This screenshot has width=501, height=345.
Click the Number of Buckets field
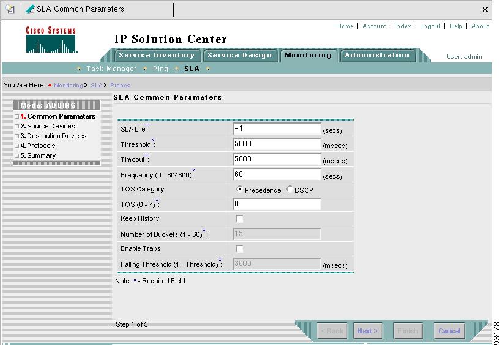click(x=277, y=234)
